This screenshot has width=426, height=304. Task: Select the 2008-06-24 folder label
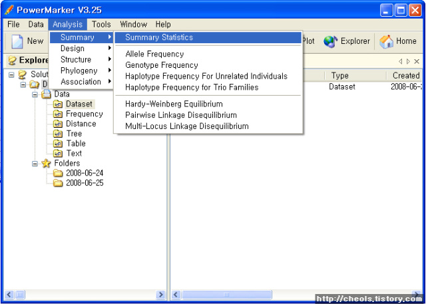(85, 173)
